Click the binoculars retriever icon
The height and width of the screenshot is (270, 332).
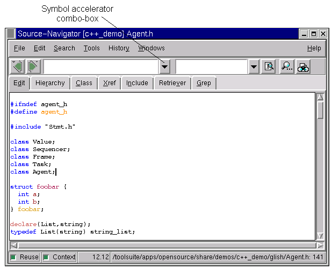[303, 67]
